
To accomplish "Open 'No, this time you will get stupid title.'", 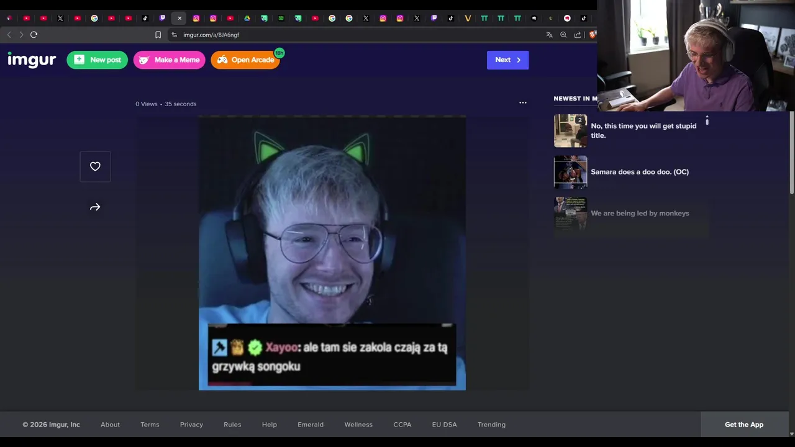I will [643, 130].
